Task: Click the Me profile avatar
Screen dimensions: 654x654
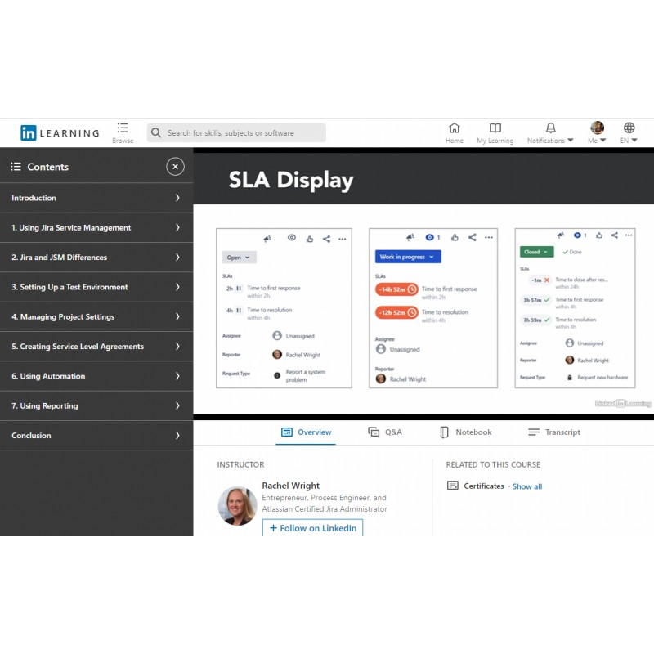Action: pyautogui.click(x=597, y=128)
